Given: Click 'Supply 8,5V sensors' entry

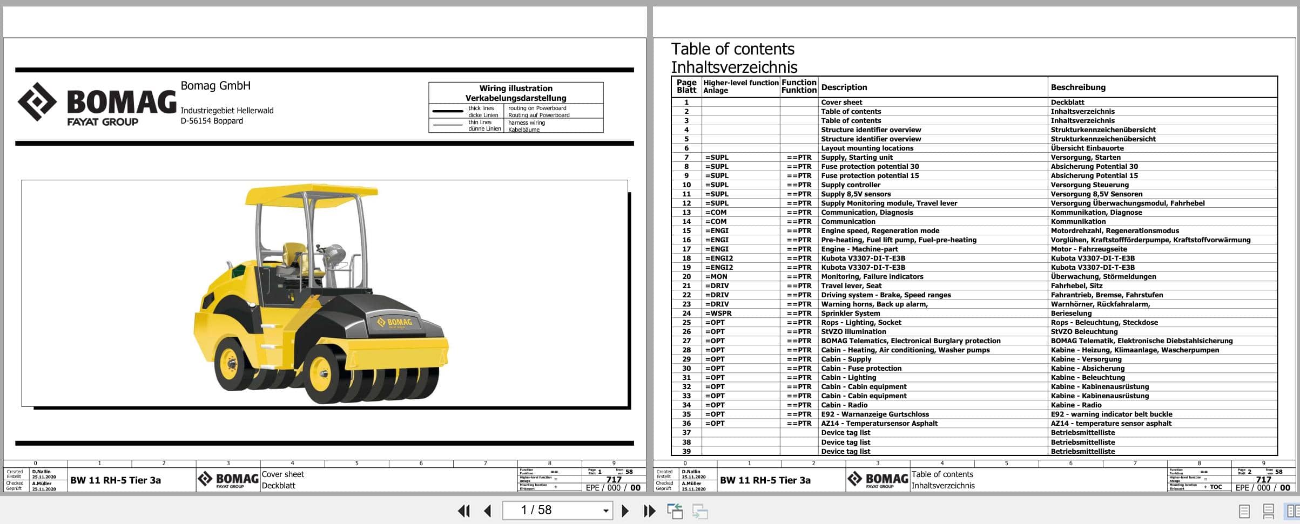Looking at the screenshot, I should pyautogui.click(x=856, y=194).
